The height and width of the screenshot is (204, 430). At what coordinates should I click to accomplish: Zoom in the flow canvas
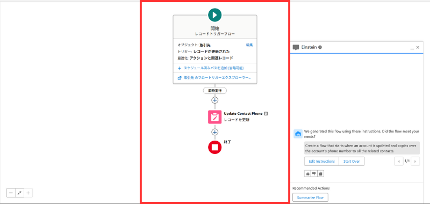[x=28, y=193]
